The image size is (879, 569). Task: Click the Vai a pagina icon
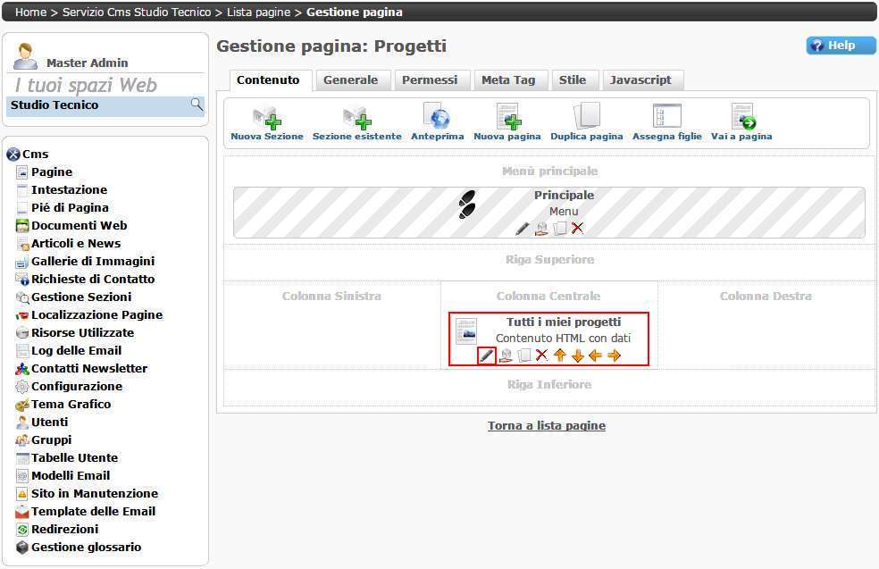click(x=741, y=117)
